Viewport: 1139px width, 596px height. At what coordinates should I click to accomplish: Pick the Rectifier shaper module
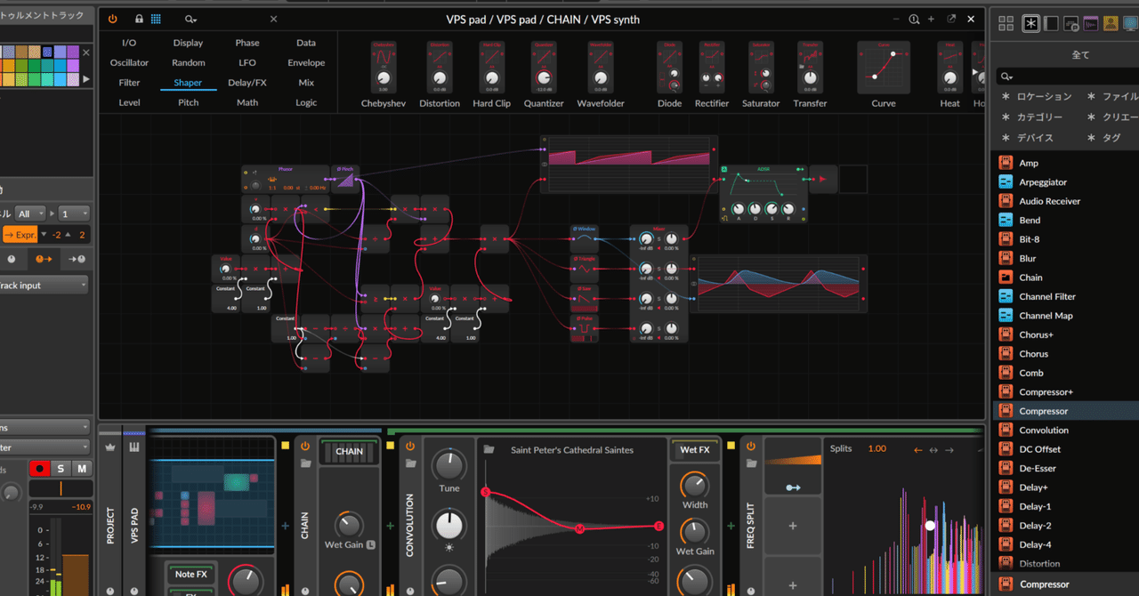pyautogui.click(x=712, y=75)
